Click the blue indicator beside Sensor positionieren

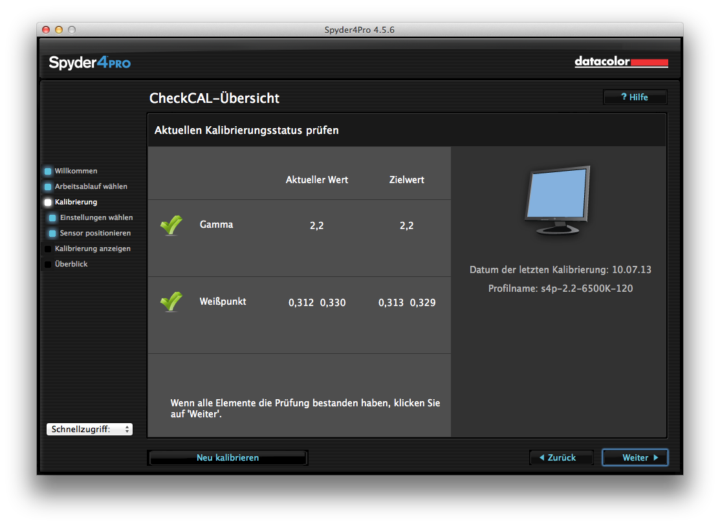(x=52, y=234)
